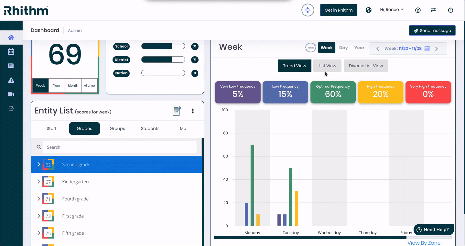Open the Entity List notes icon
This screenshot has height=246, width=465.
coord(177,111)
